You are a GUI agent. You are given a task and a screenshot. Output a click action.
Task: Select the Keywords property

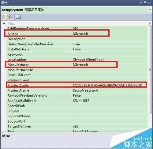tap(15, 54)
